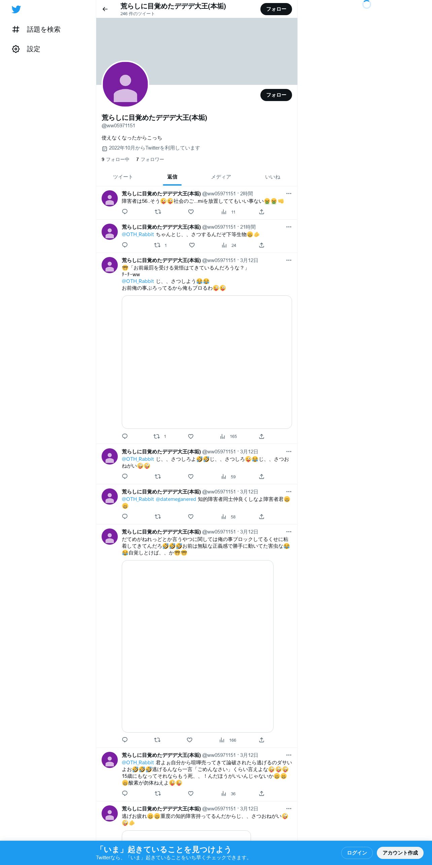Screen dimensions: 432x865
Task: Click the フォロー button beside the profile avatar
Action: [276, 95]
